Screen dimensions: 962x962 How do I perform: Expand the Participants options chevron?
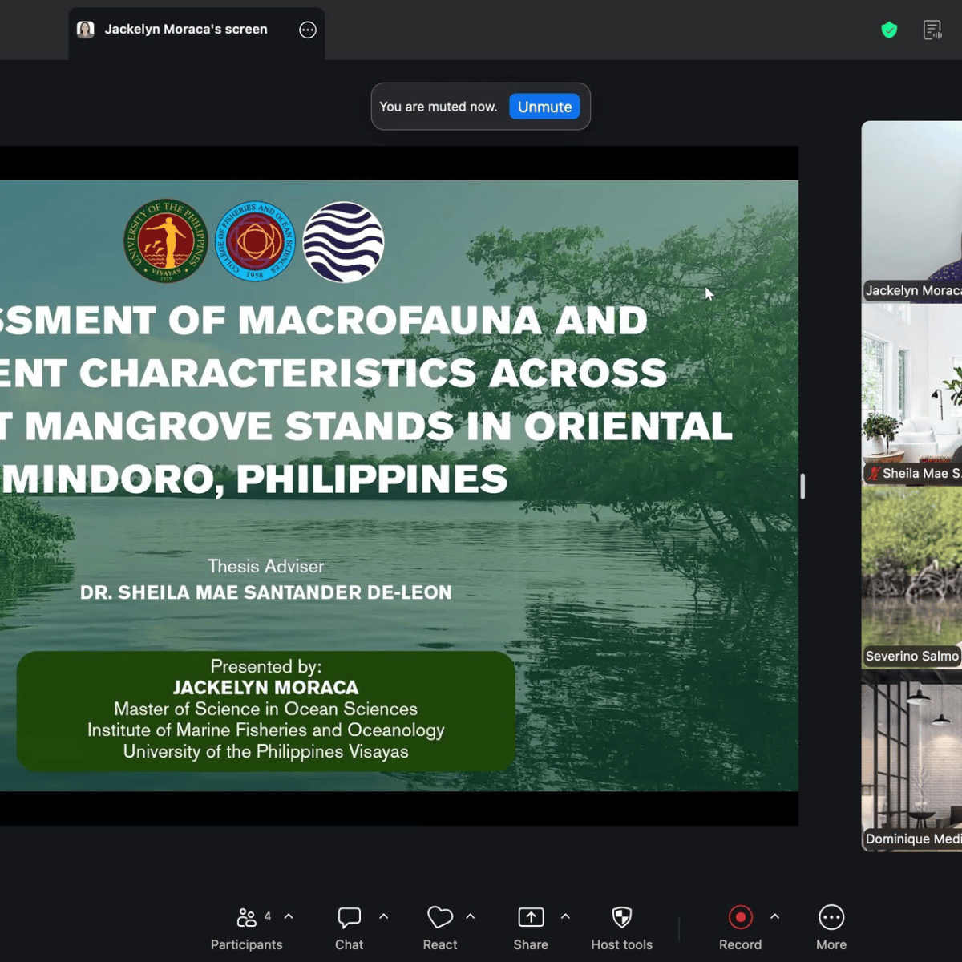tap(289, 916)
